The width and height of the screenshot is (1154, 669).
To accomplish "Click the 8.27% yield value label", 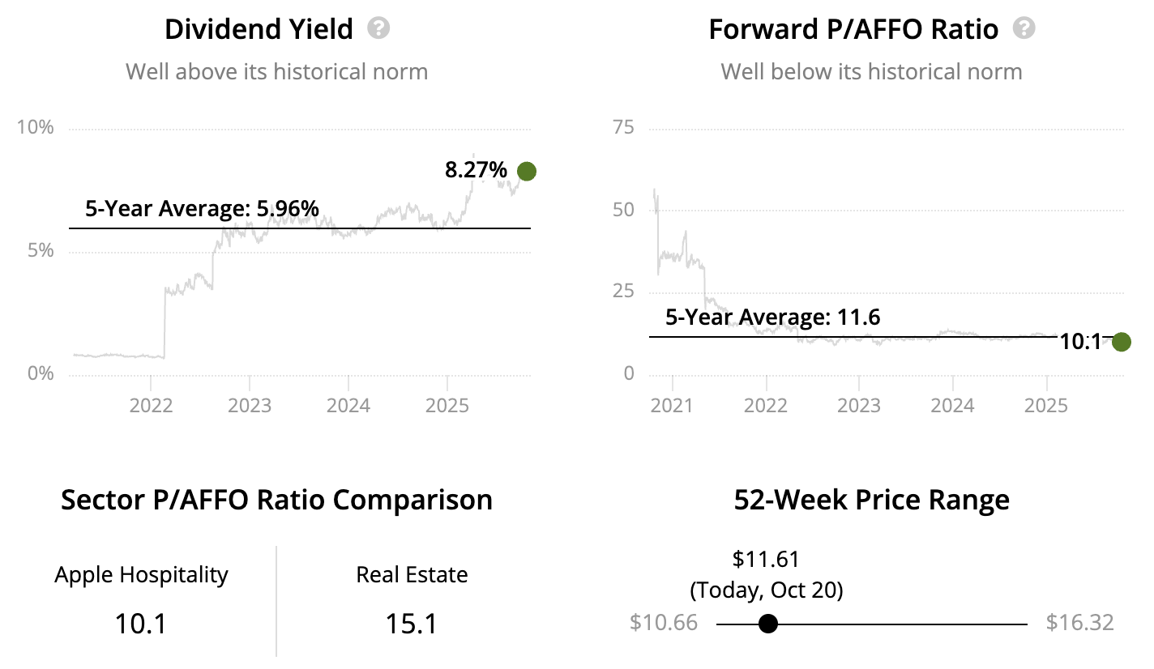I will [476, 170].
